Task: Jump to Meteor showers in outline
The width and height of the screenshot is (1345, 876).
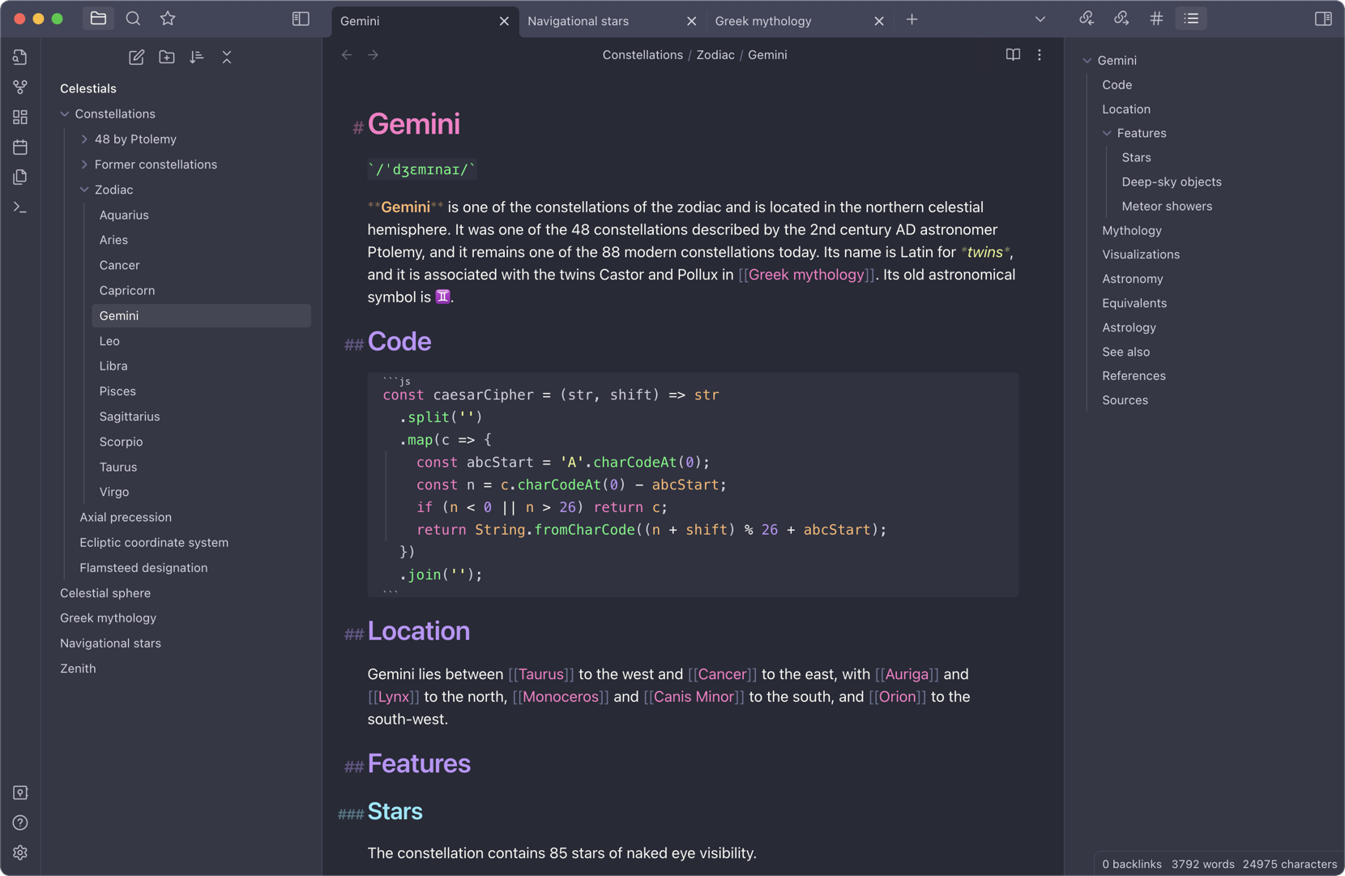Action: click(x=1167, y=206)
